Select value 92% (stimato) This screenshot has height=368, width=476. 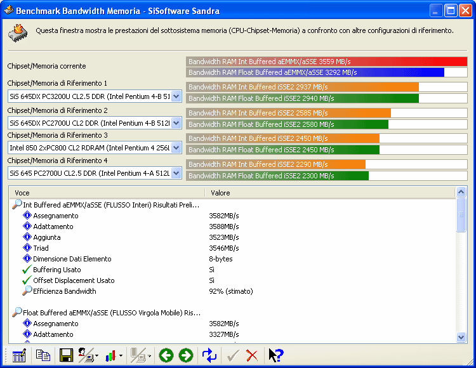231,291
